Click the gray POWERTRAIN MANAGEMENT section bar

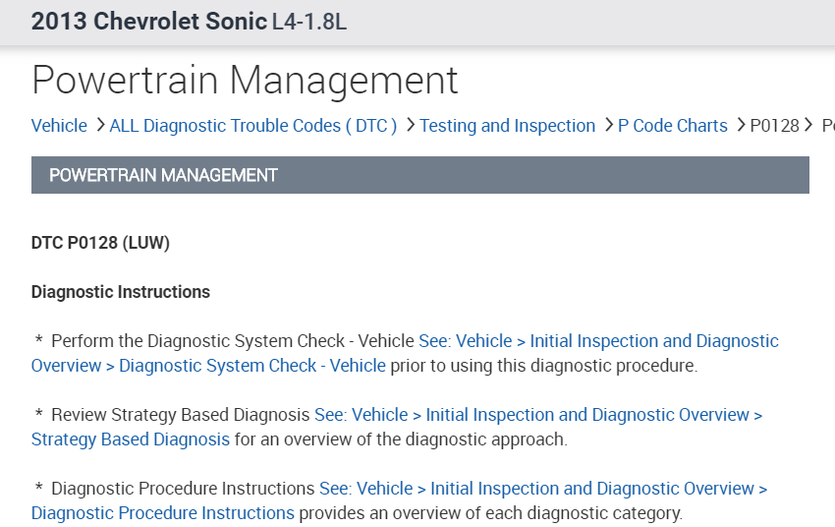[420, 175]
